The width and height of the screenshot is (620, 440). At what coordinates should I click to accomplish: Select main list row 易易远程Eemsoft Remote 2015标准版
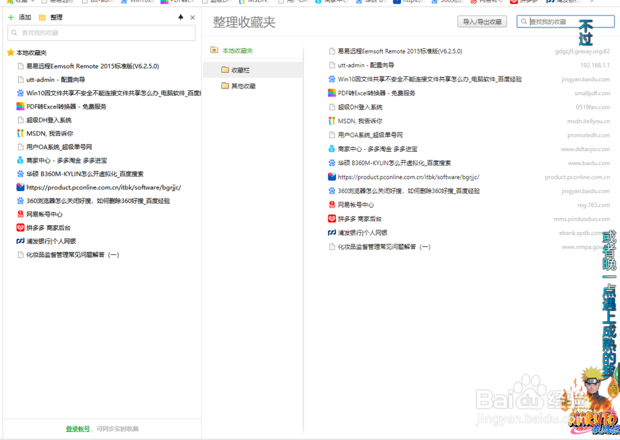[x=469, y=51]
